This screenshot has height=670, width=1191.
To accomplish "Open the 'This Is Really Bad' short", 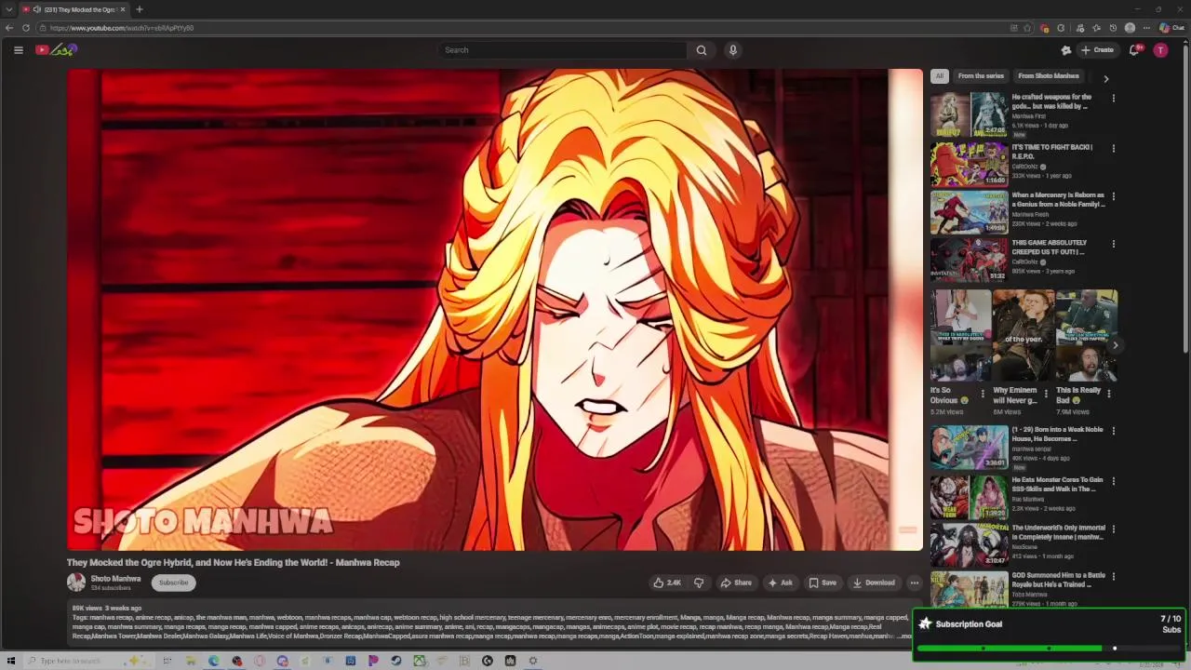I will click(1086, 336).
